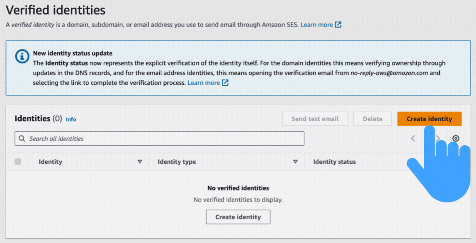Open the Identity column filter triangle
Viewport: 476px width, 243px height.
pos(140,161)
